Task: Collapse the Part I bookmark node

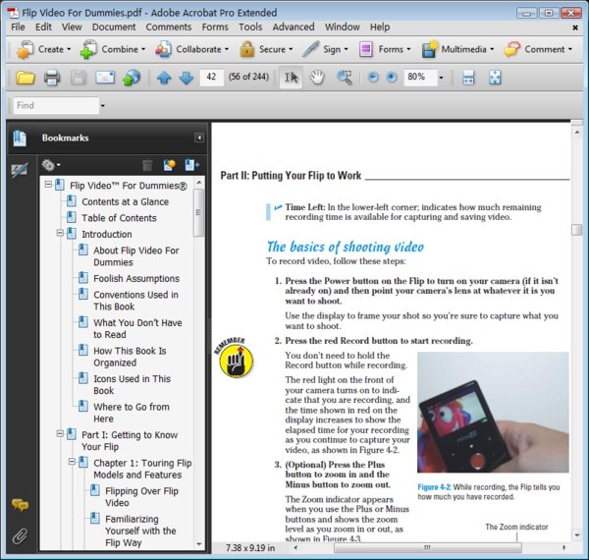Action: tap(60, 433)
